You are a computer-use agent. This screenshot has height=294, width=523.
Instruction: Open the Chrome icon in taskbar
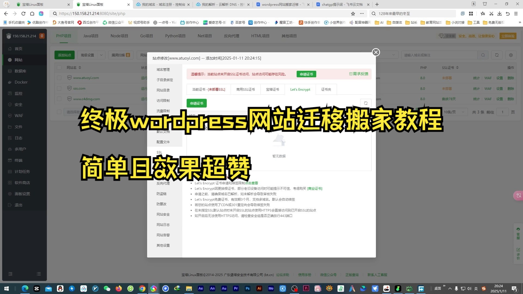(142, 289)
